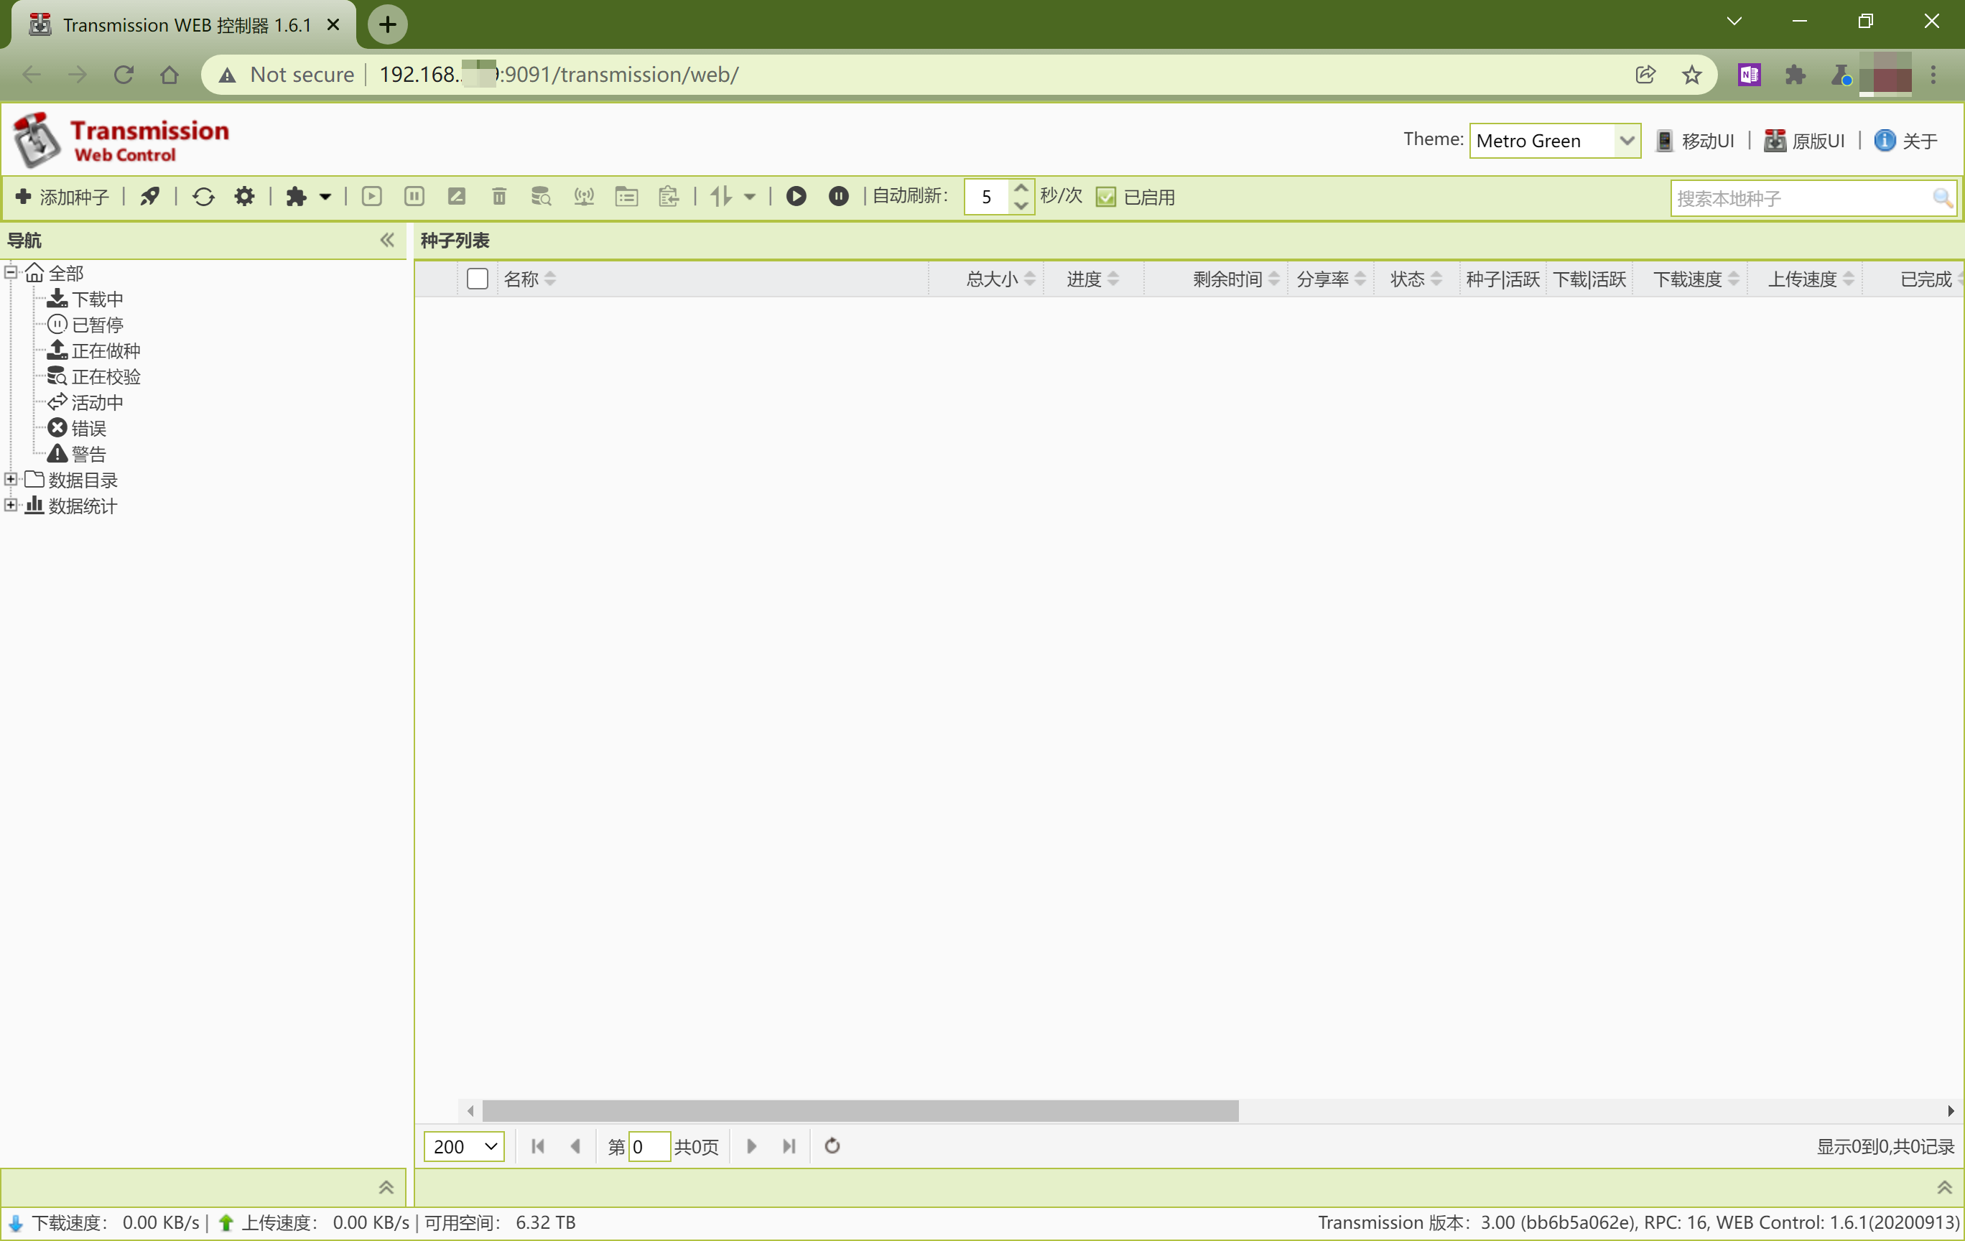Viewport: 1965px width, 1241px height.
Task: Open the Theme Metro Green dropdown
Action: point(1554,141)
